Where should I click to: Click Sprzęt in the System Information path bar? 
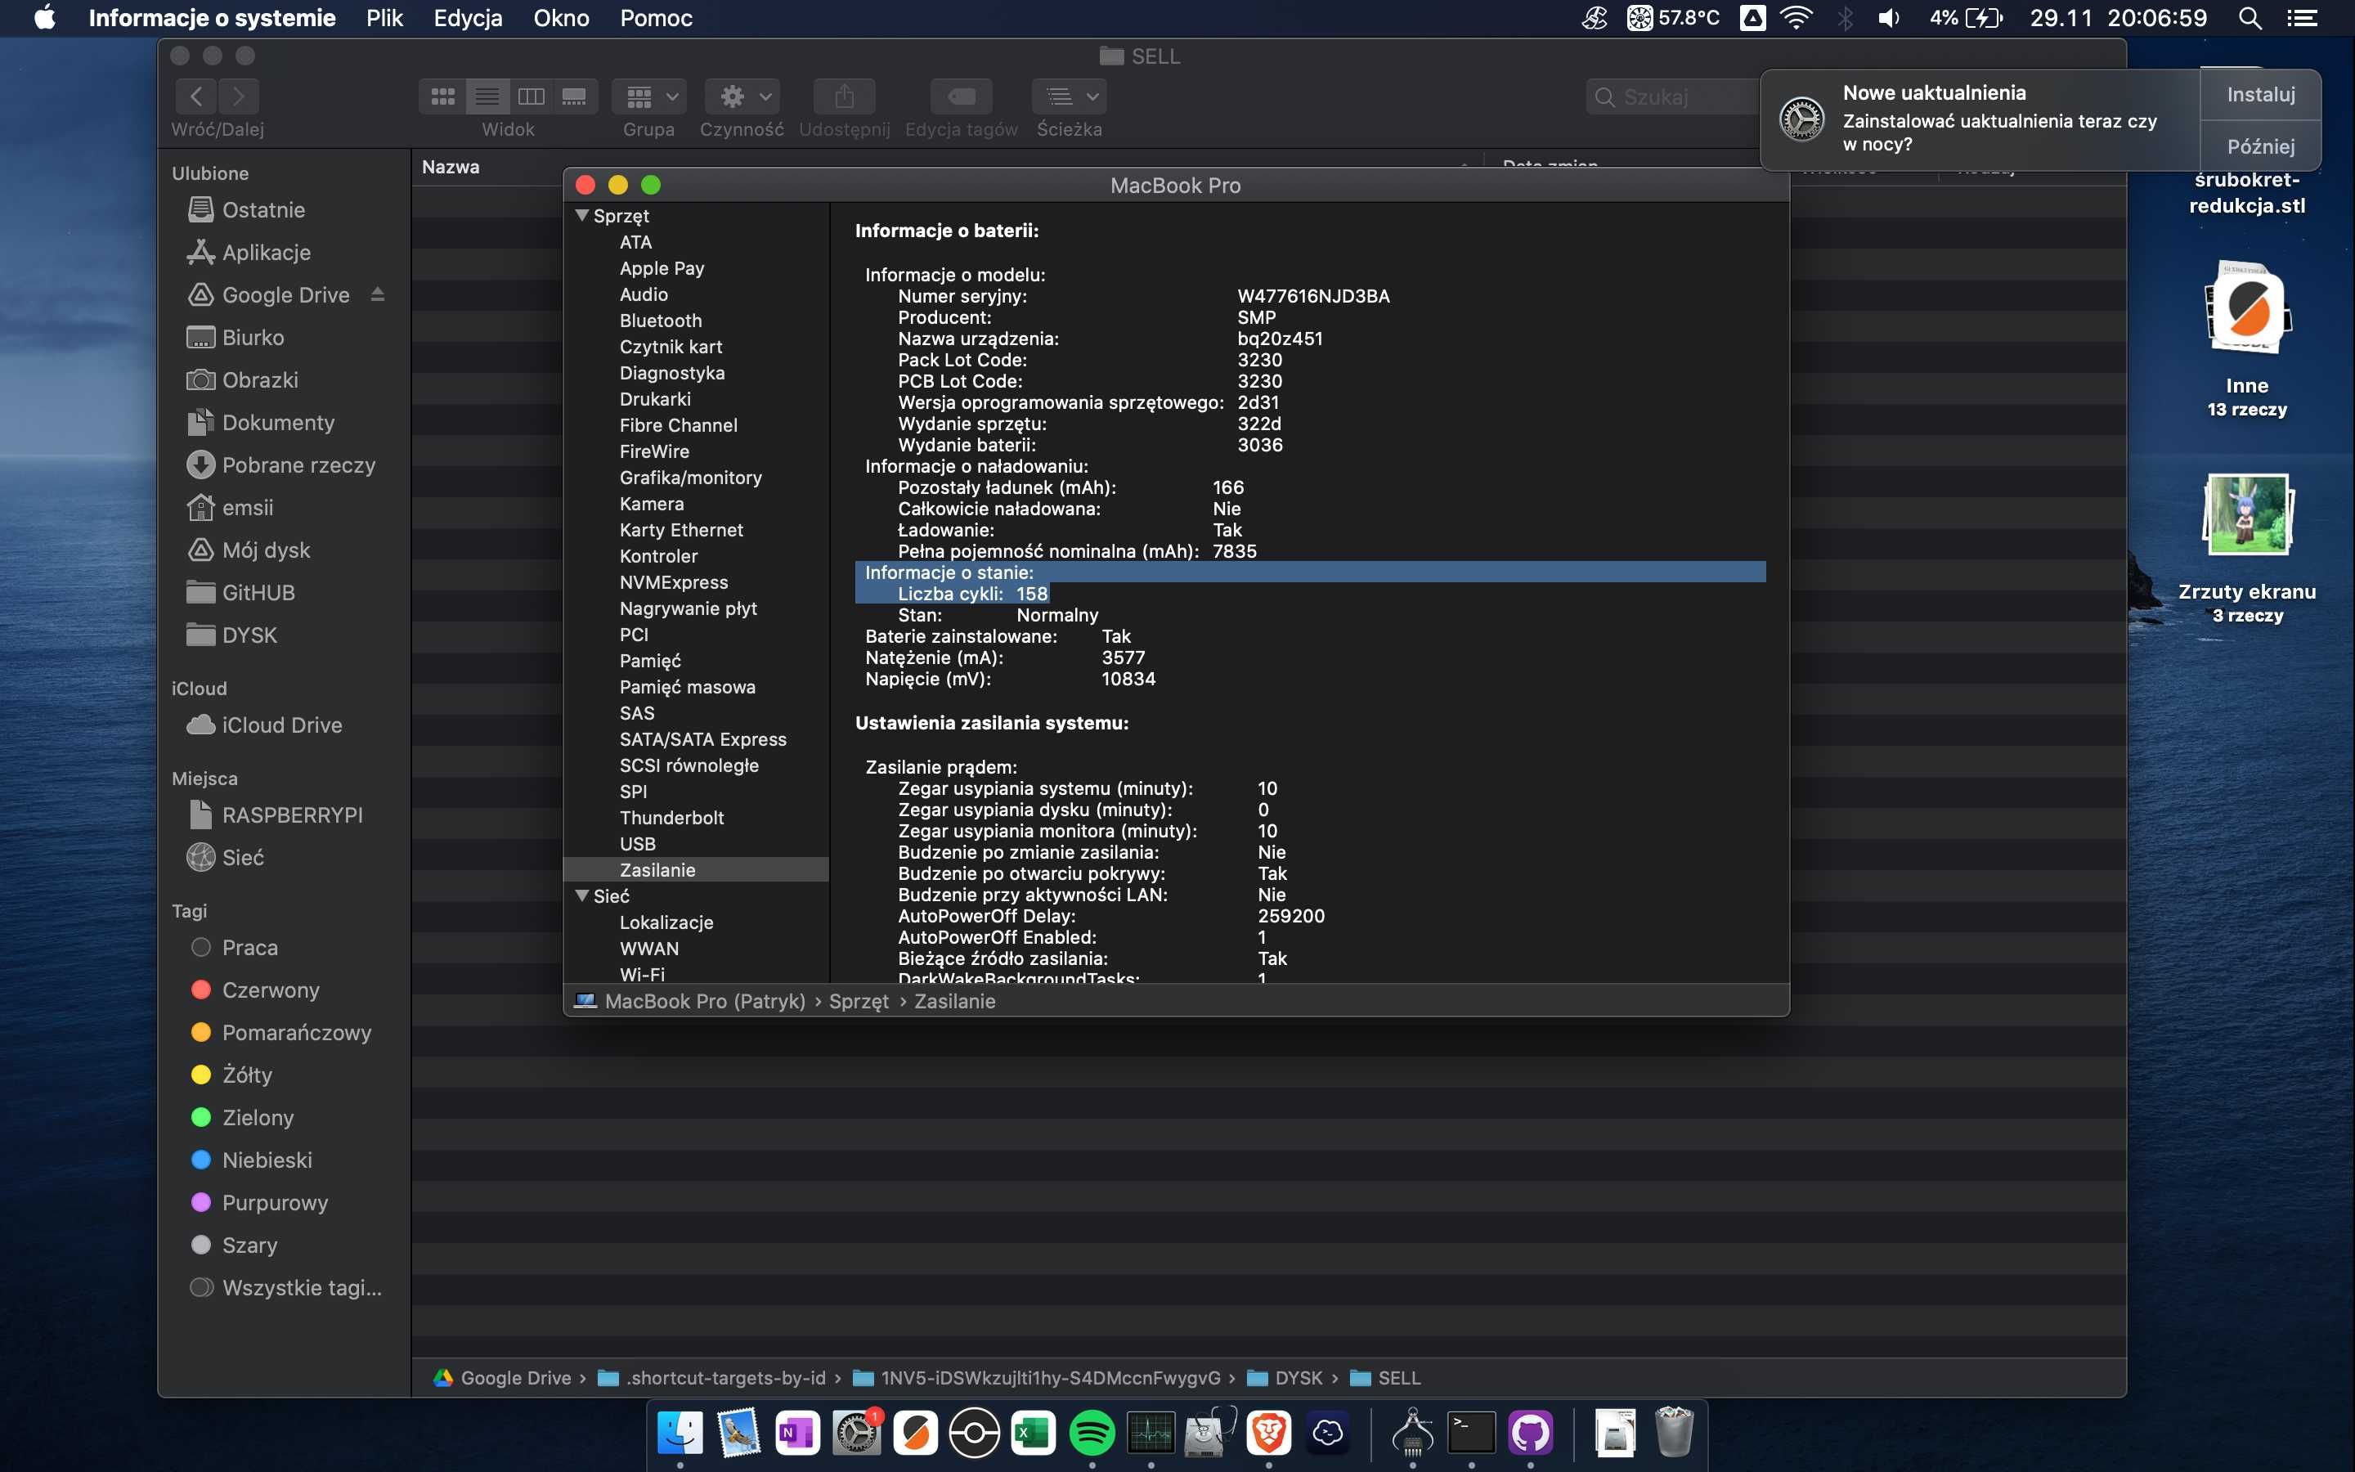tap(859, 1001)
